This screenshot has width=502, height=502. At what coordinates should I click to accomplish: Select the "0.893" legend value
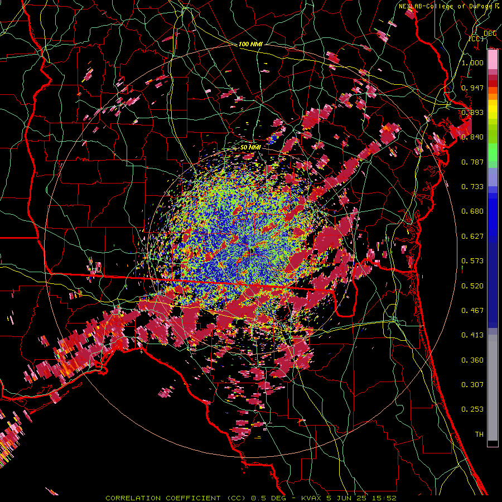click(x=472, y=112)
